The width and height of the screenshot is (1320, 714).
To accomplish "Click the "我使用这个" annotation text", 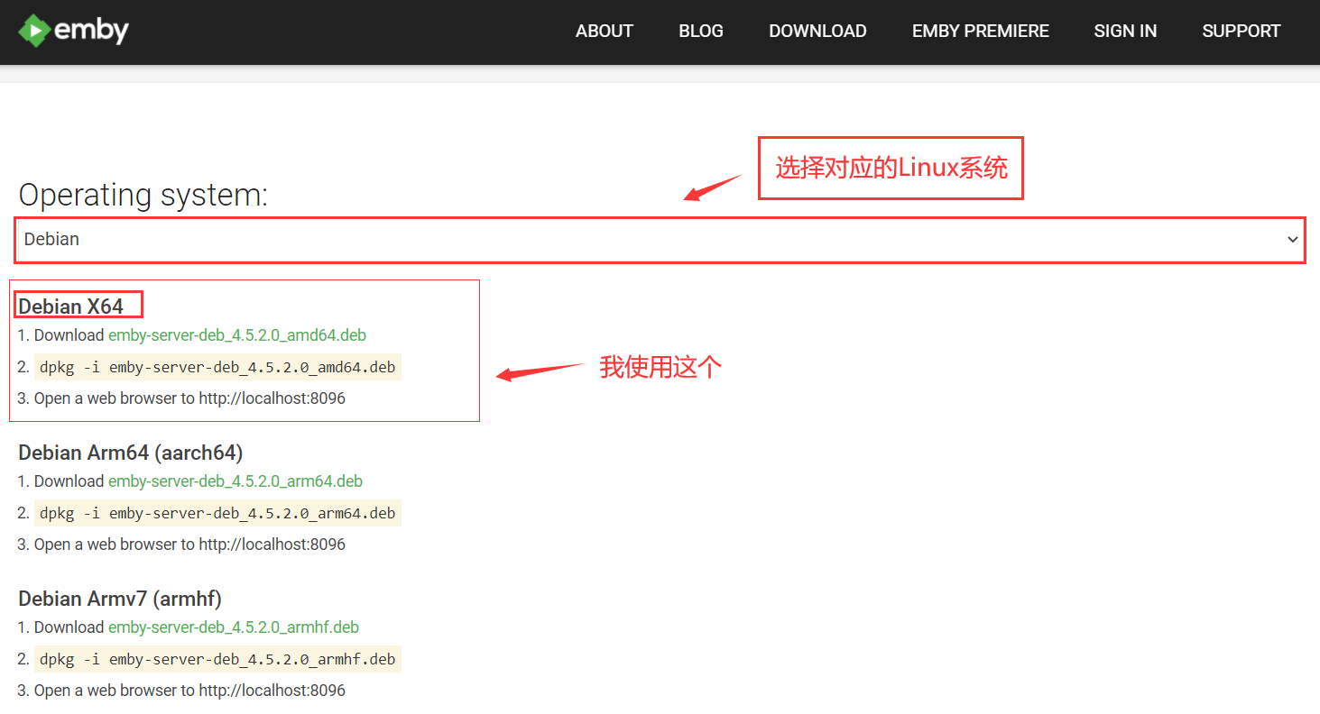I will tap(660, 367).
